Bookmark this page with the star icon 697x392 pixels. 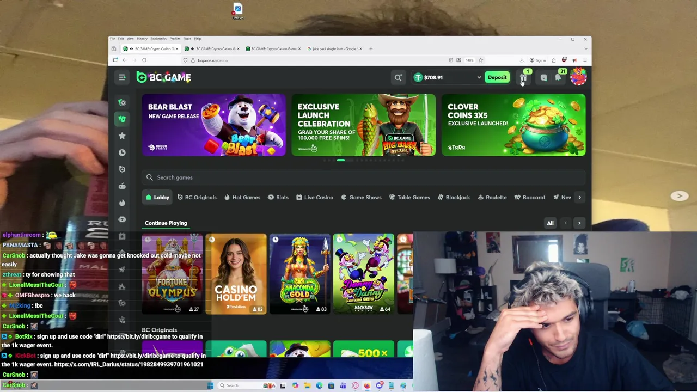[481, 60]
